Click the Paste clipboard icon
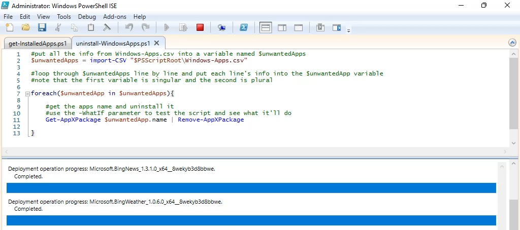Screen dimensions: 520x230 click(x=91, y=27)
